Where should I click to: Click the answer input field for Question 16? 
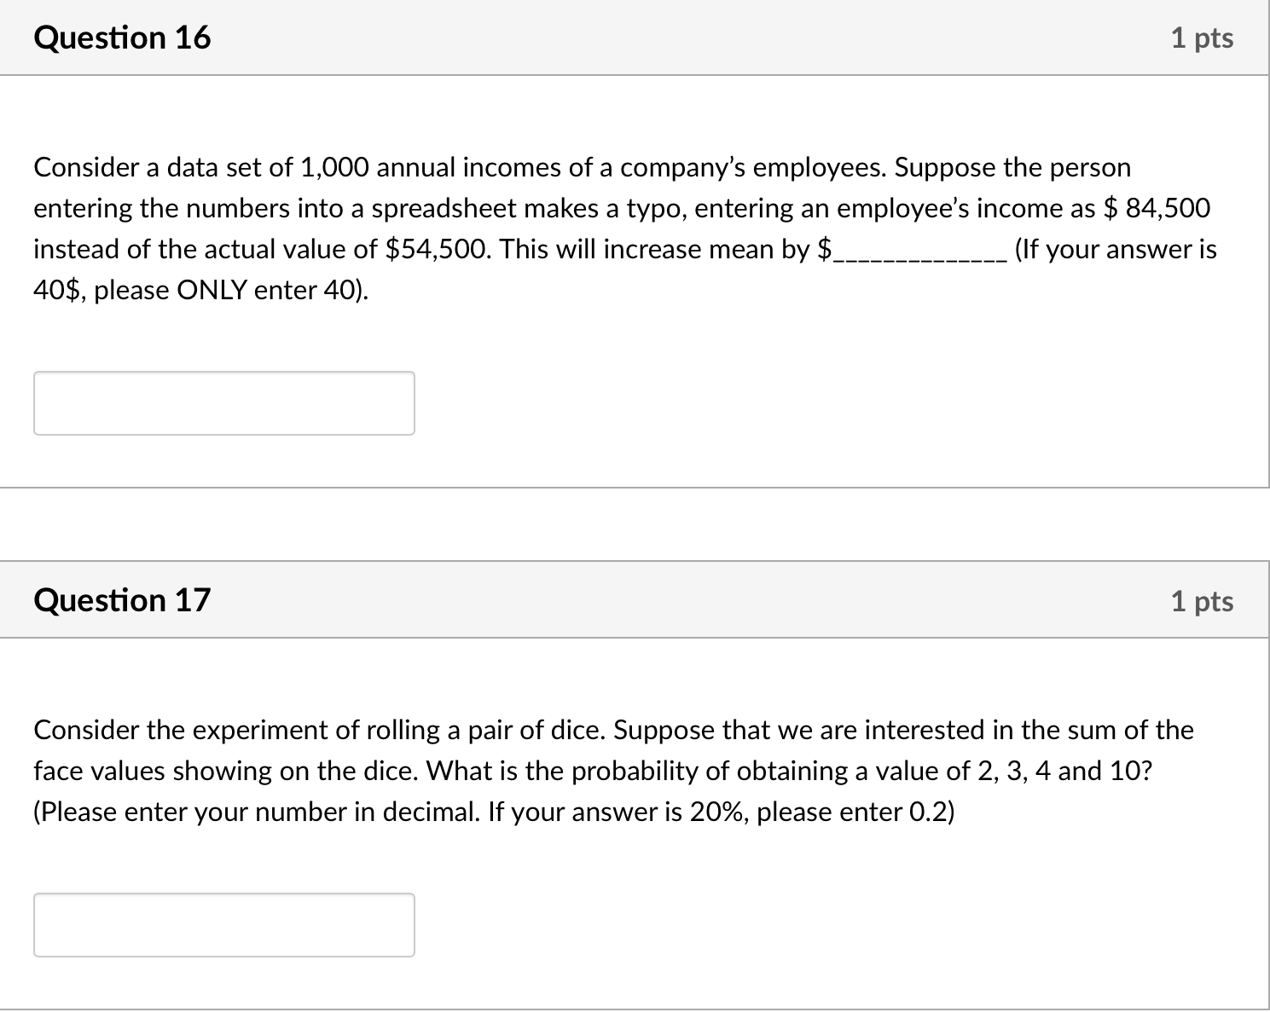click(x=223, y=402)
